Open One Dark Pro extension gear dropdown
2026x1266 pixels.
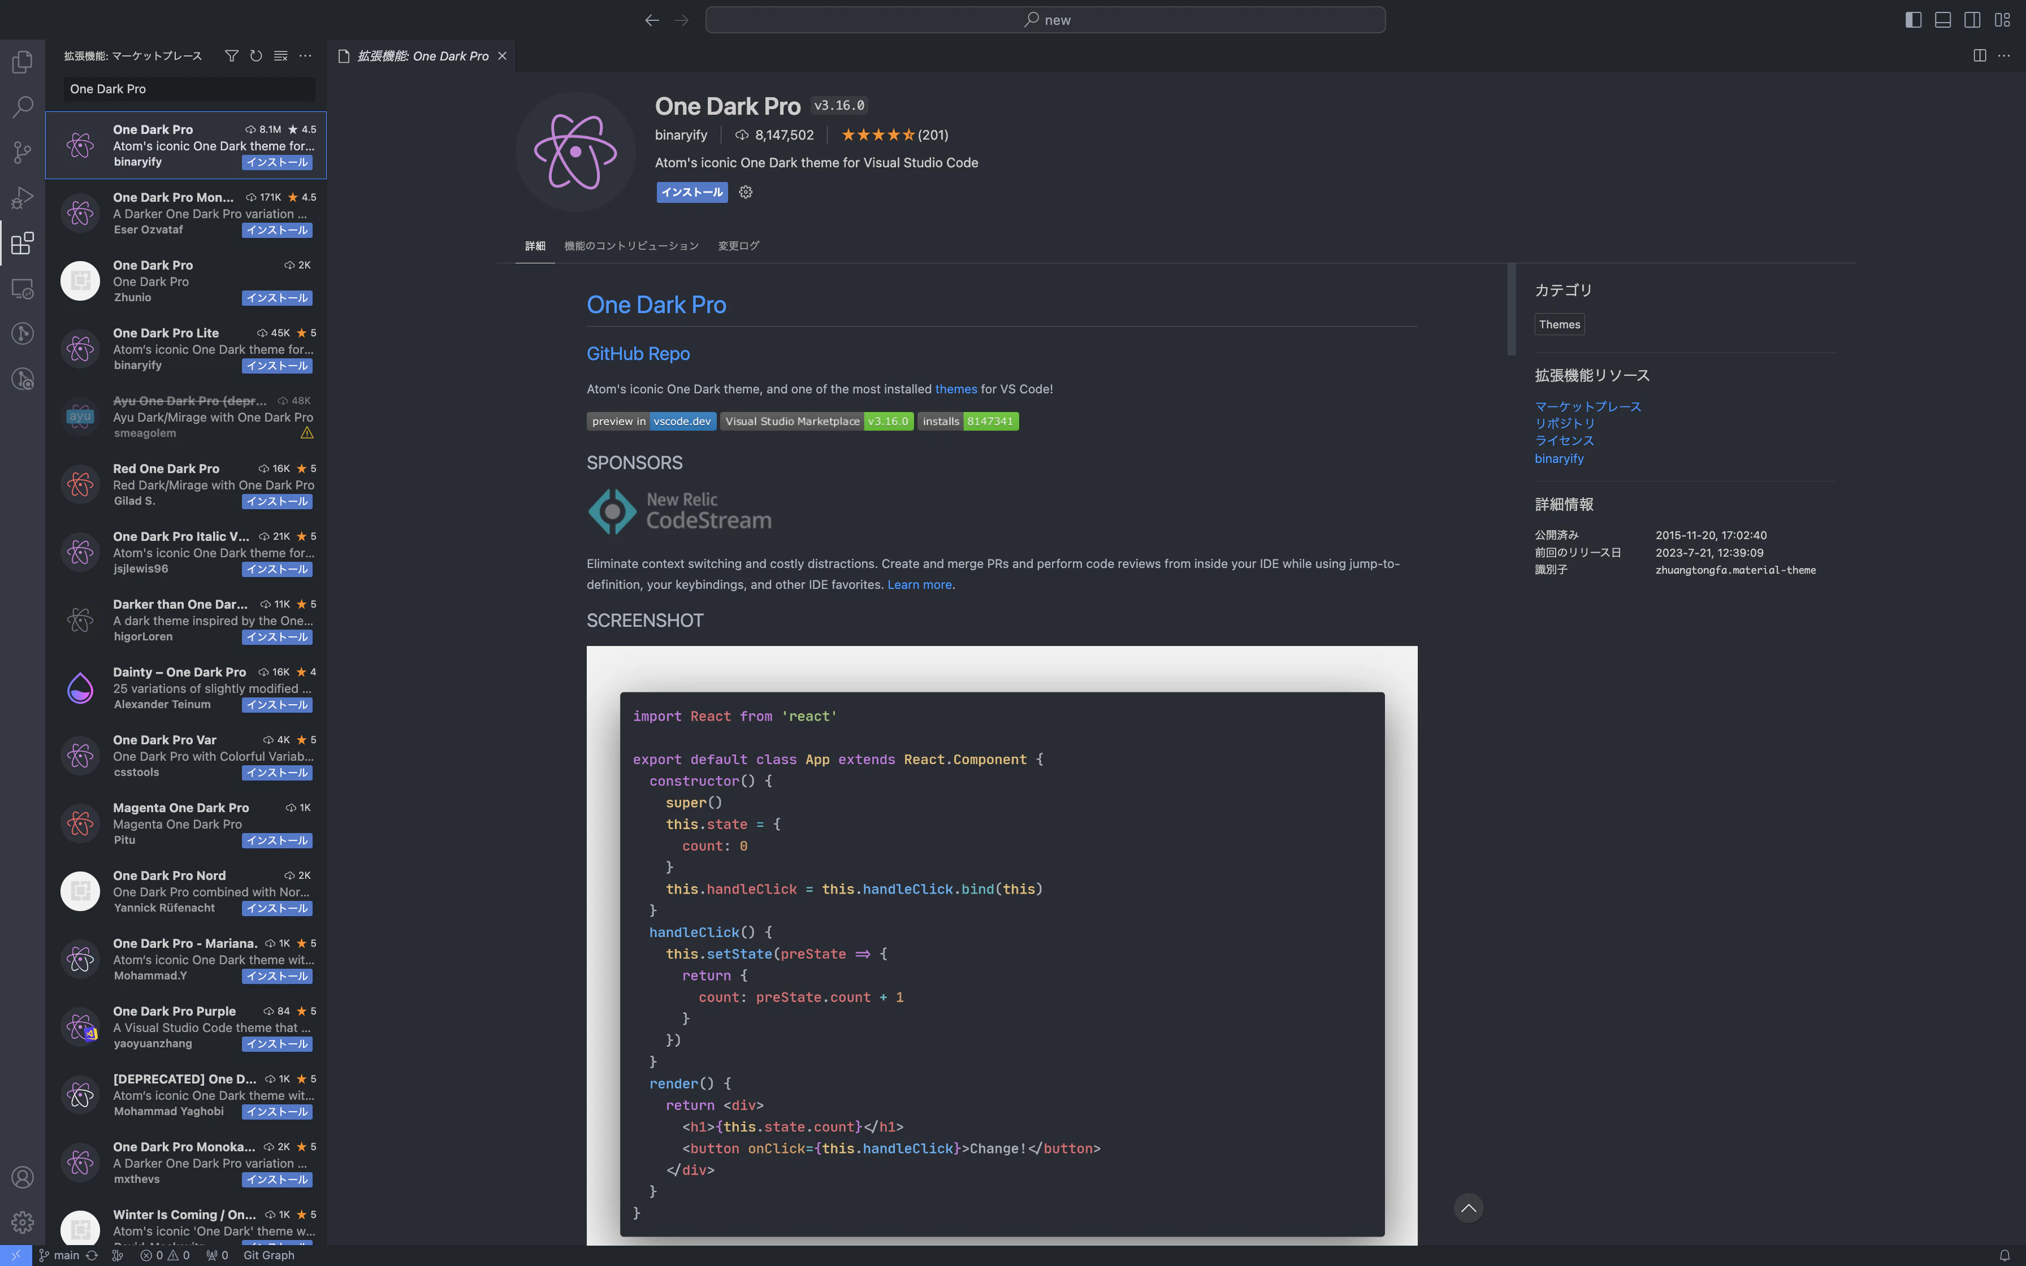pyautogui.click(x=746, y=193)
